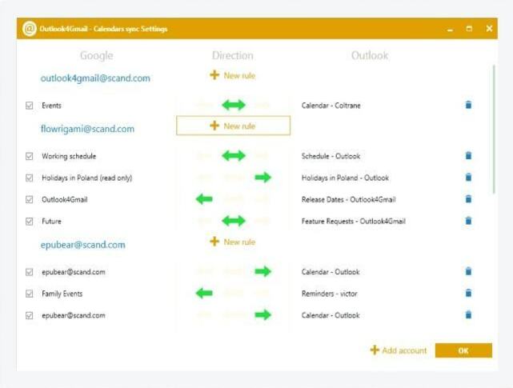This screenshot has width=513, height=388.
Task: Click left arrow for Family Events
Action: [x=204, y=293]
